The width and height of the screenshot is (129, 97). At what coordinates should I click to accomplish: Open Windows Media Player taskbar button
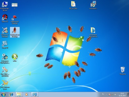(27, 94)
